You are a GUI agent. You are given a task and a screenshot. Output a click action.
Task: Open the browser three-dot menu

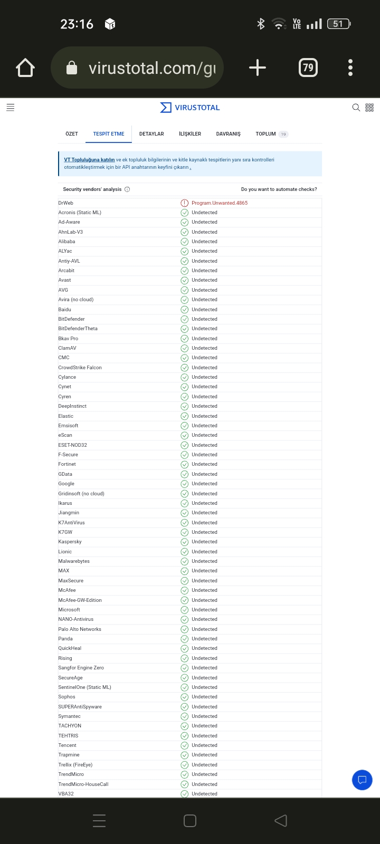click(350, 68)
